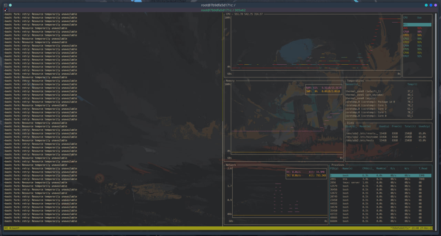
Task: Select bash process with PID 36456
Action: [x=381, y=190]
